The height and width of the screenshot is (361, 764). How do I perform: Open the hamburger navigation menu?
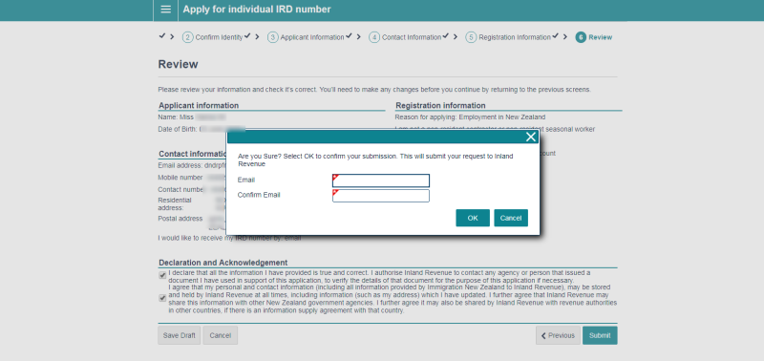tap(165, 10)
